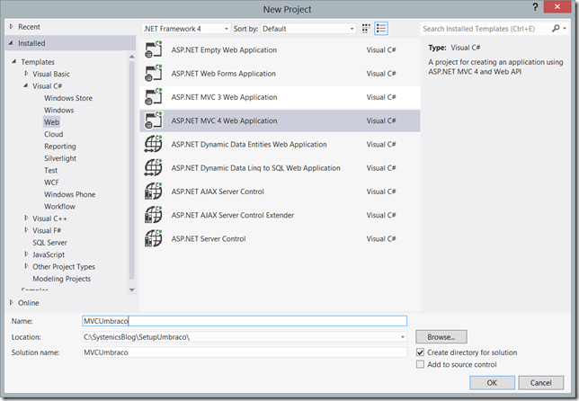Select the ASP.NET Server Control icon
This screenshot has height=401, width=579.
pyautogui.click(x=153, y=238)
